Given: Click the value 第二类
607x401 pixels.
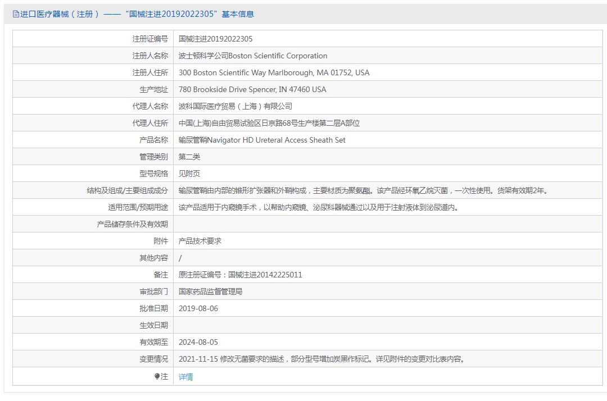Looking at the screenshot, I should point(189,157).
